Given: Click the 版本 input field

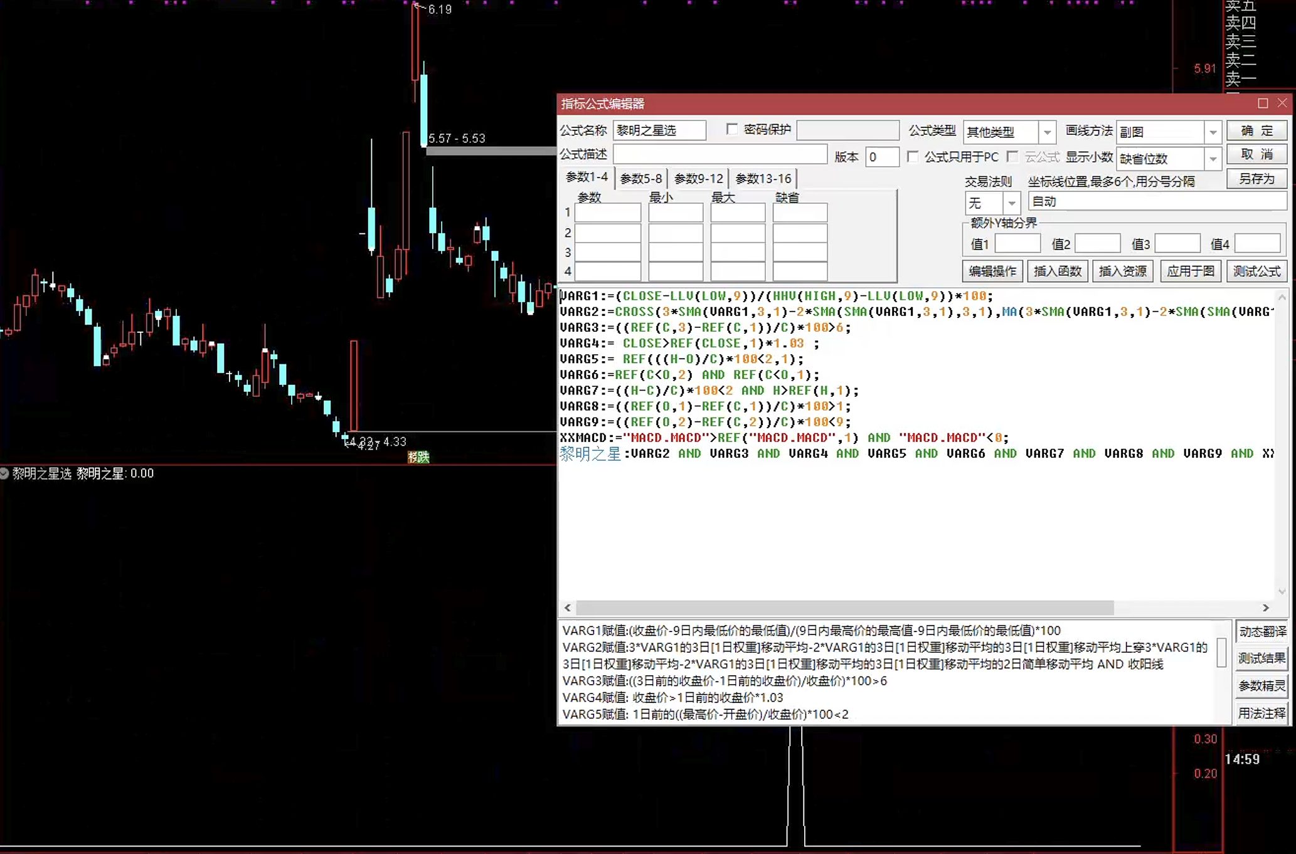Looking at the screenshot, I should click(x=882, y=157).
